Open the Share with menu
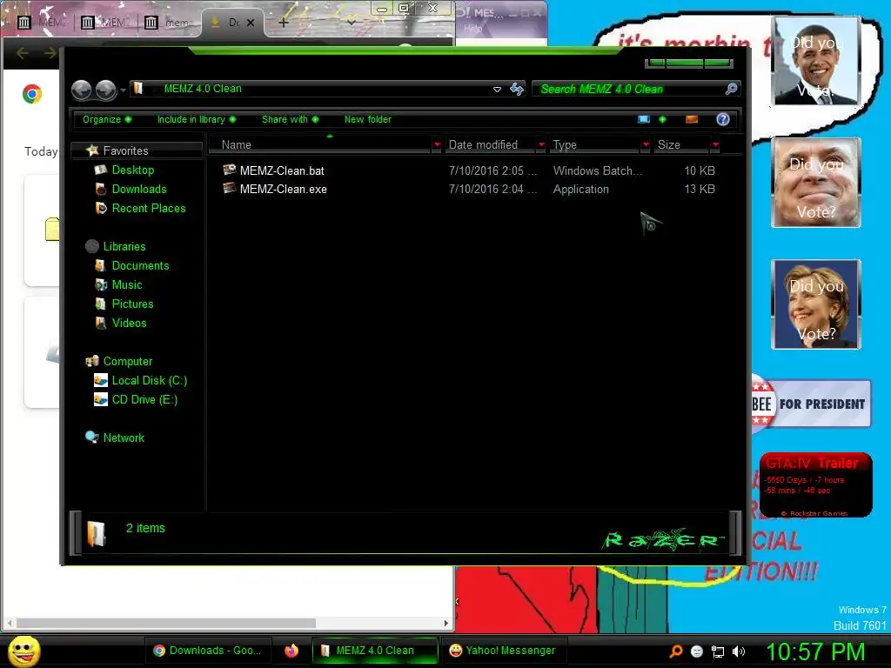This screenshot has width=891, height=668. tap(290, 119)
